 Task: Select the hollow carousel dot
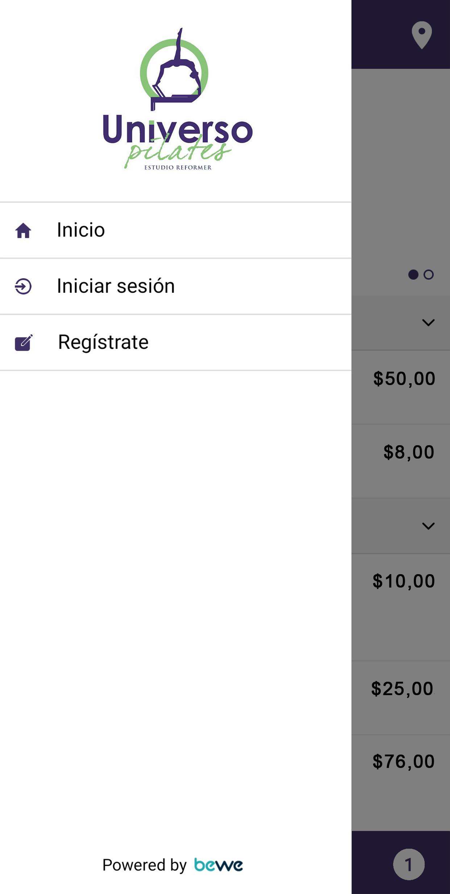429,275
